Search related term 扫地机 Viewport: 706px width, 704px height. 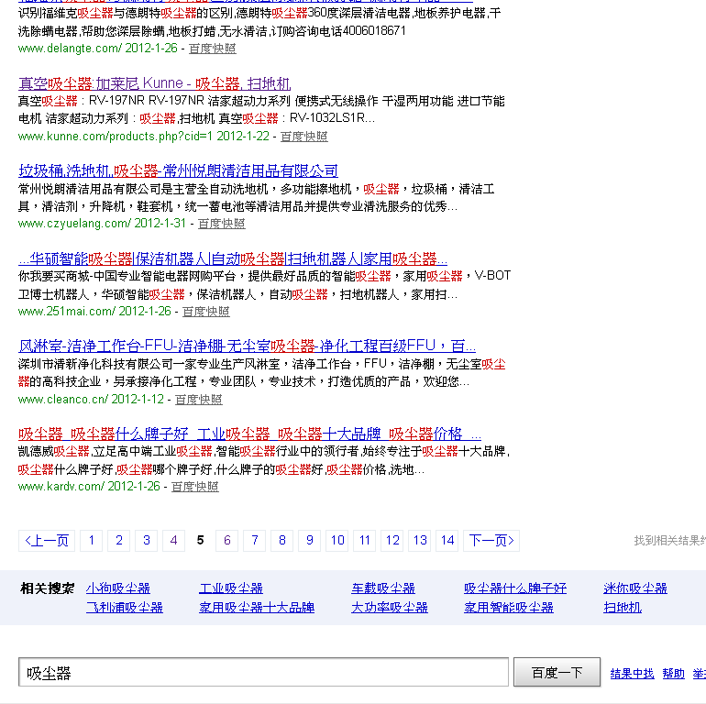pyautogui.click(x=623, y=608)
